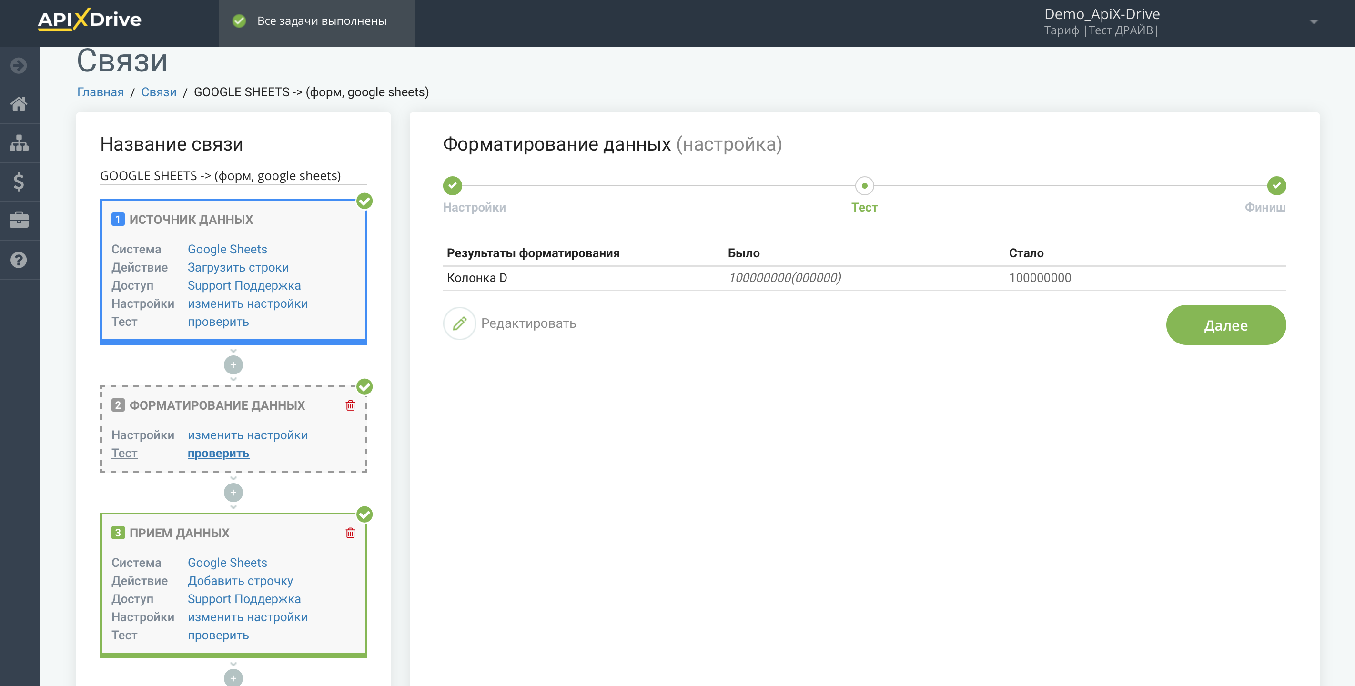Add a step after Источник данных with the plus
Image resolution: width=1355 pixels, height=686 pixels.
point(233,364)
